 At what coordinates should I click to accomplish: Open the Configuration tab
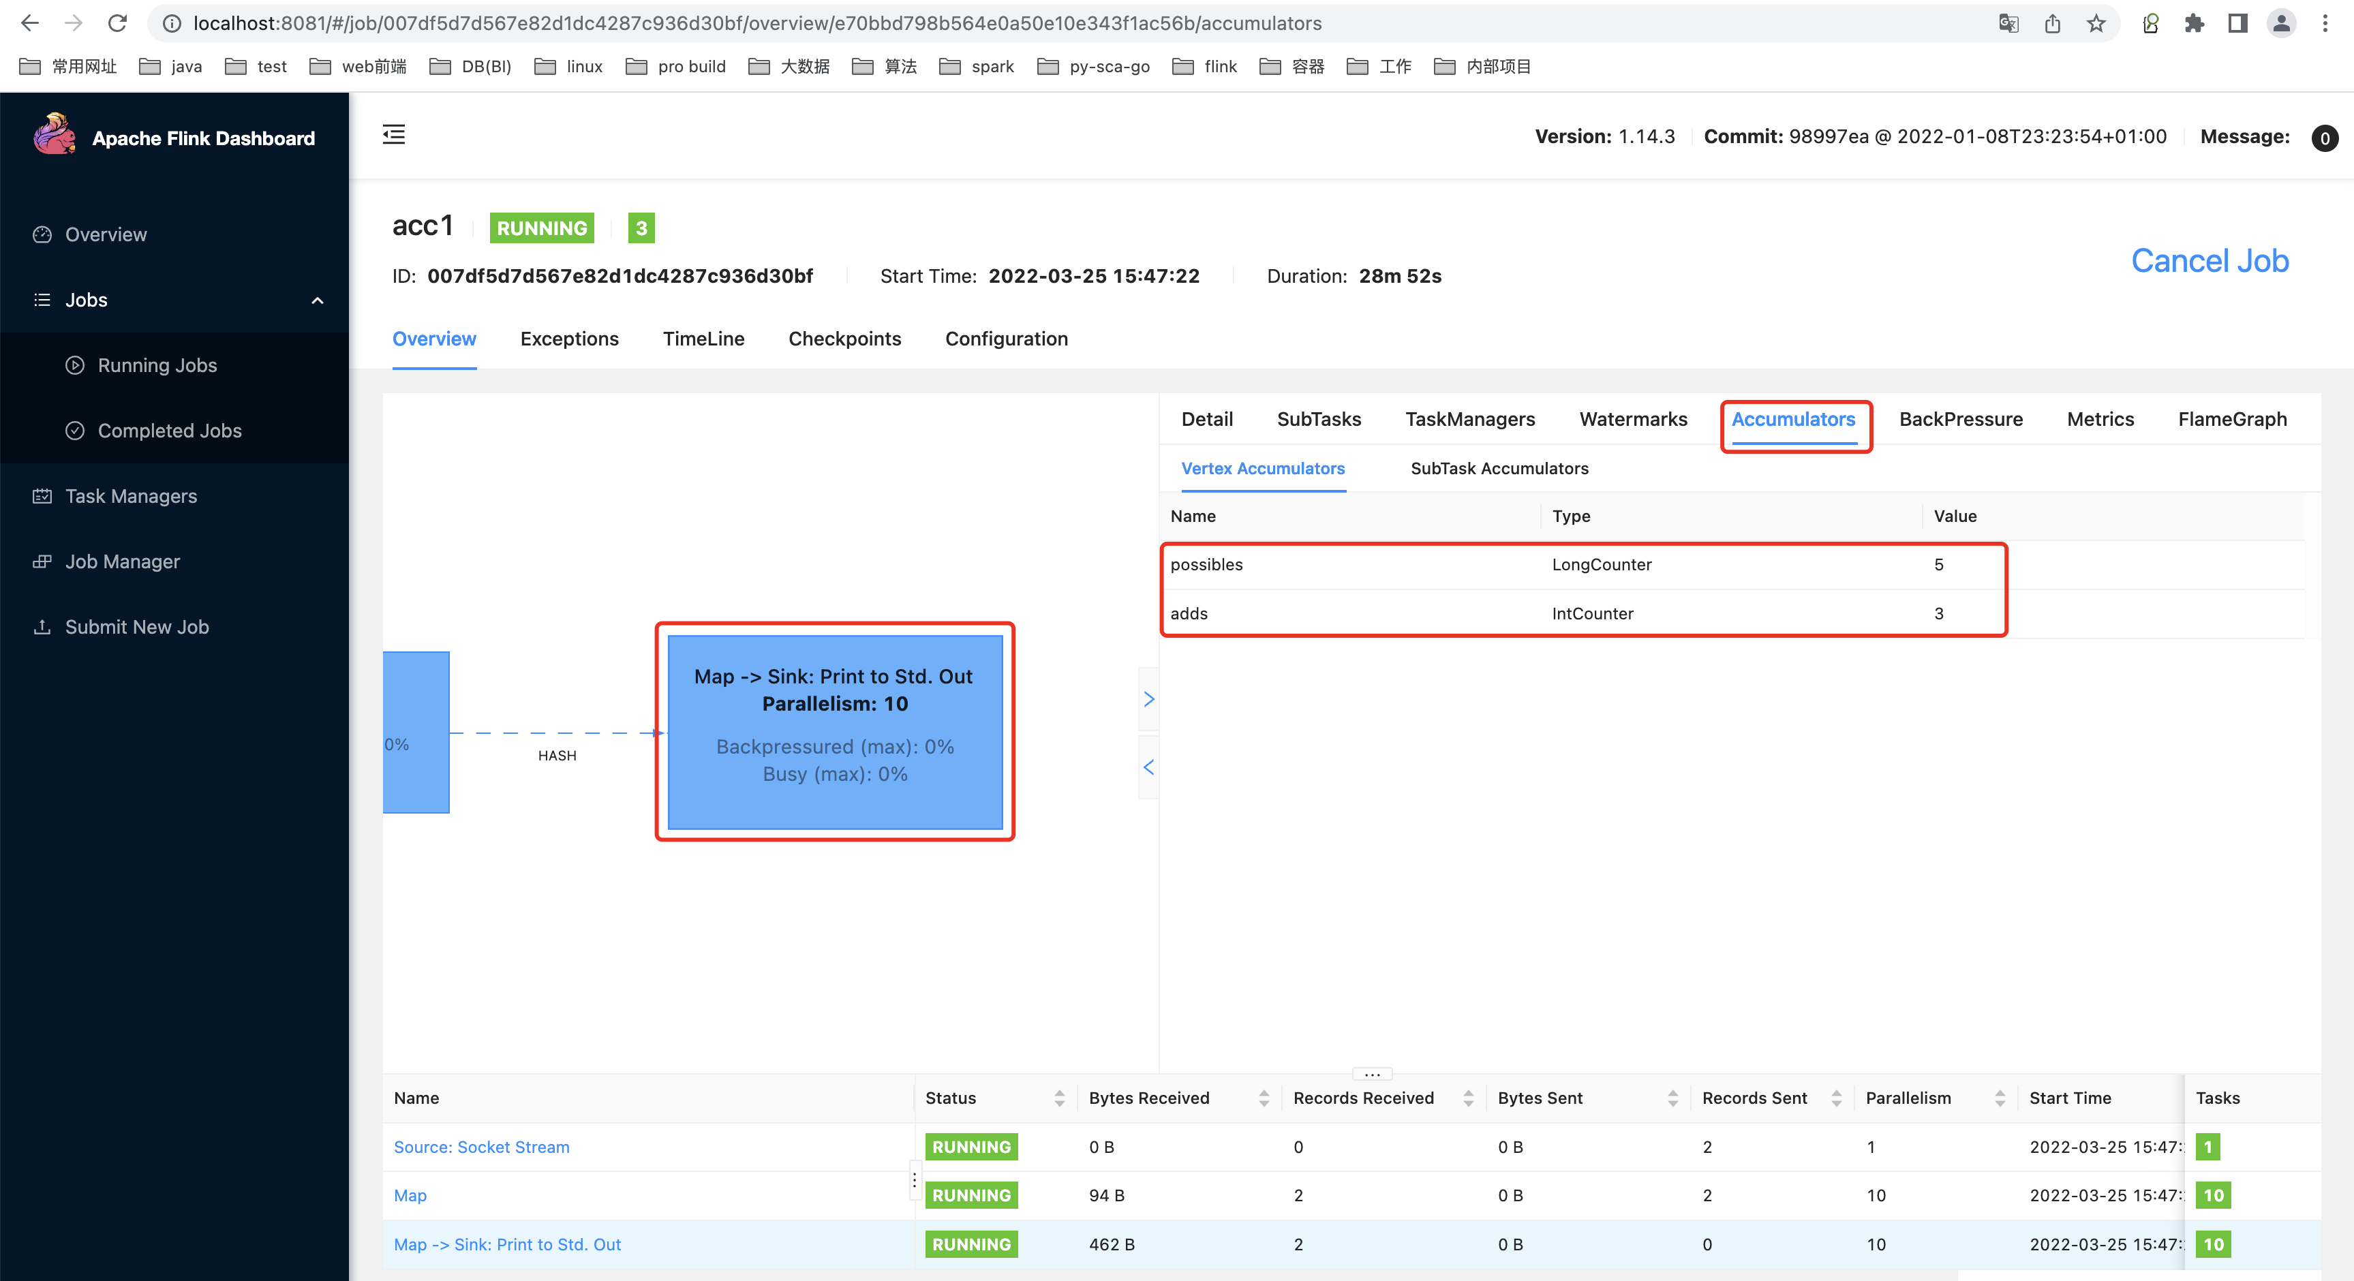[x=1006, y=339]
